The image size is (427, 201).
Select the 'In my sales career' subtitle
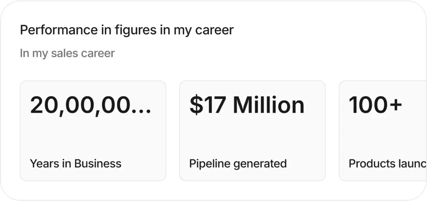point(67,53)
